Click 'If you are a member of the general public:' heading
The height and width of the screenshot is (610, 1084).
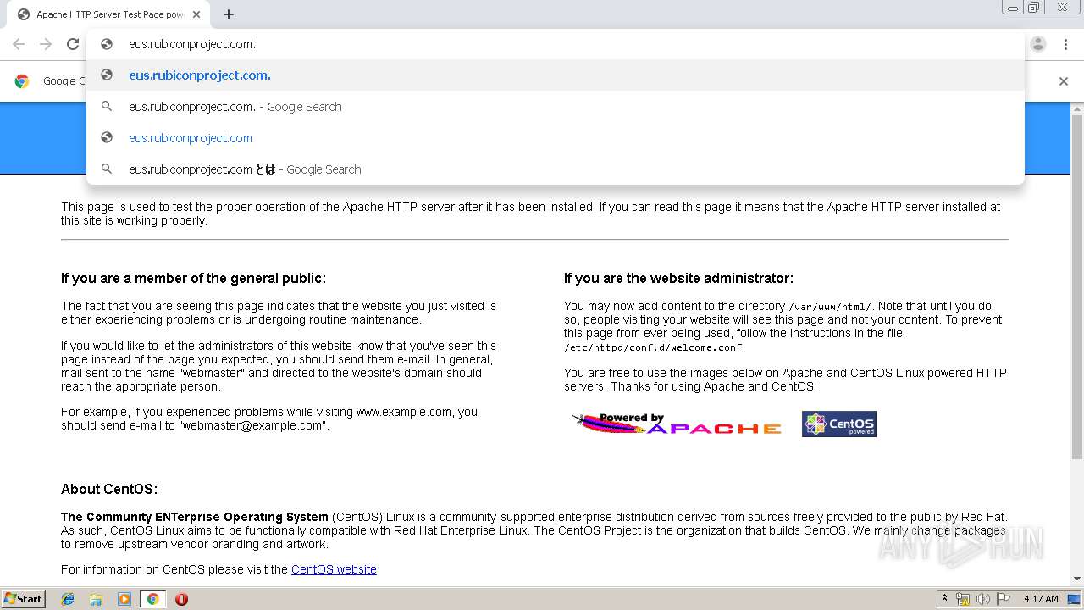[x=193, y=278]
